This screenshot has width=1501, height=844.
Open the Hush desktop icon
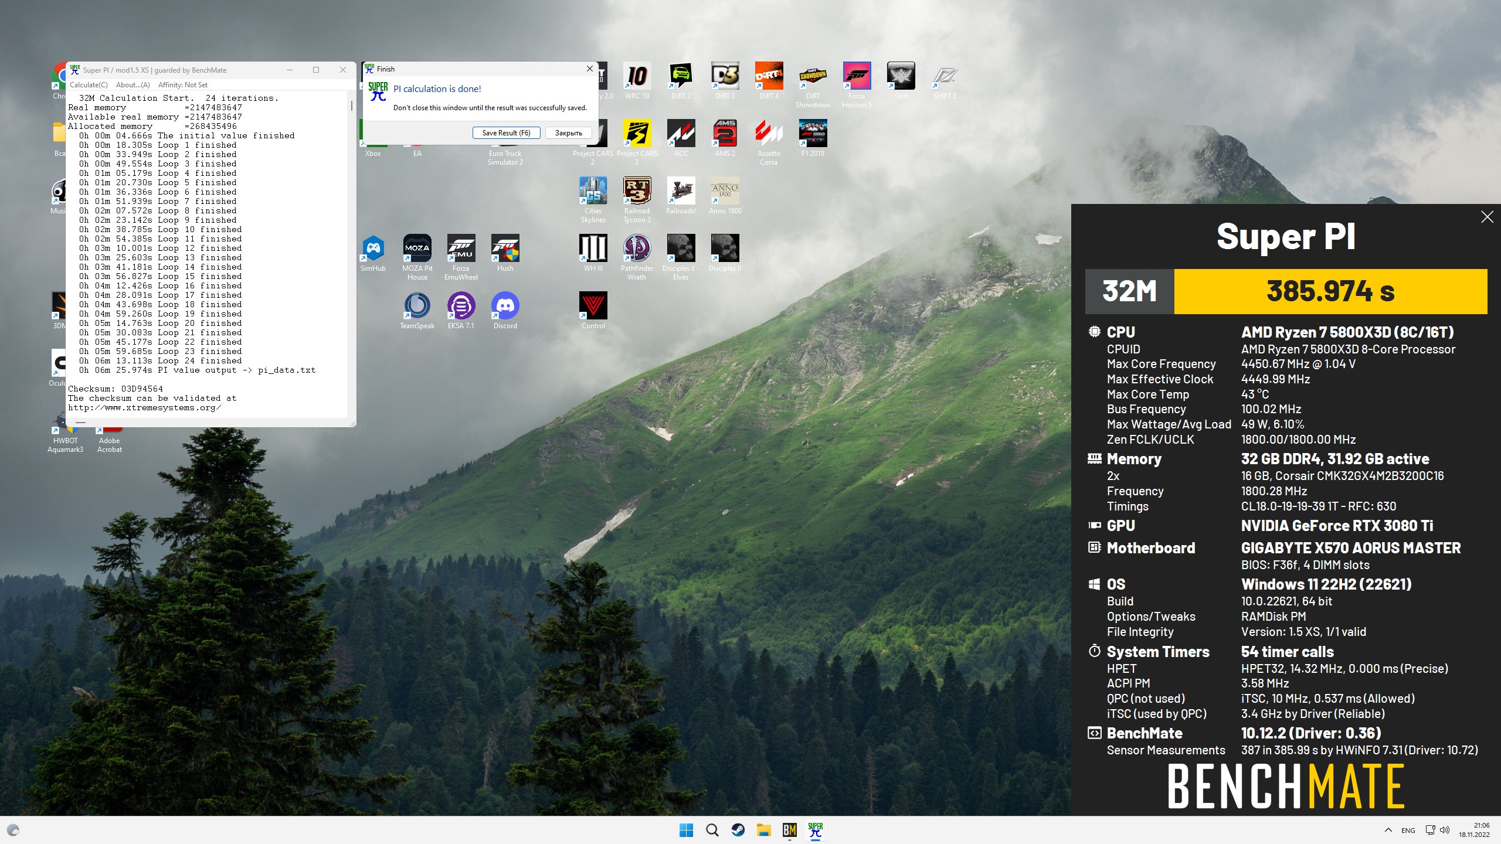[505, 253]
